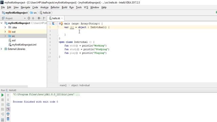The image size is (217, 122).
Task: Toggle scroll to end in Run console
Action: click(x=8, y=109)
